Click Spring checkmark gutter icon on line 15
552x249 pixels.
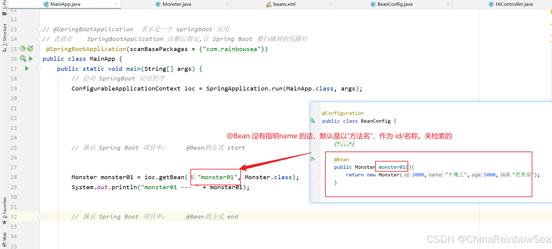coord(30,49)
